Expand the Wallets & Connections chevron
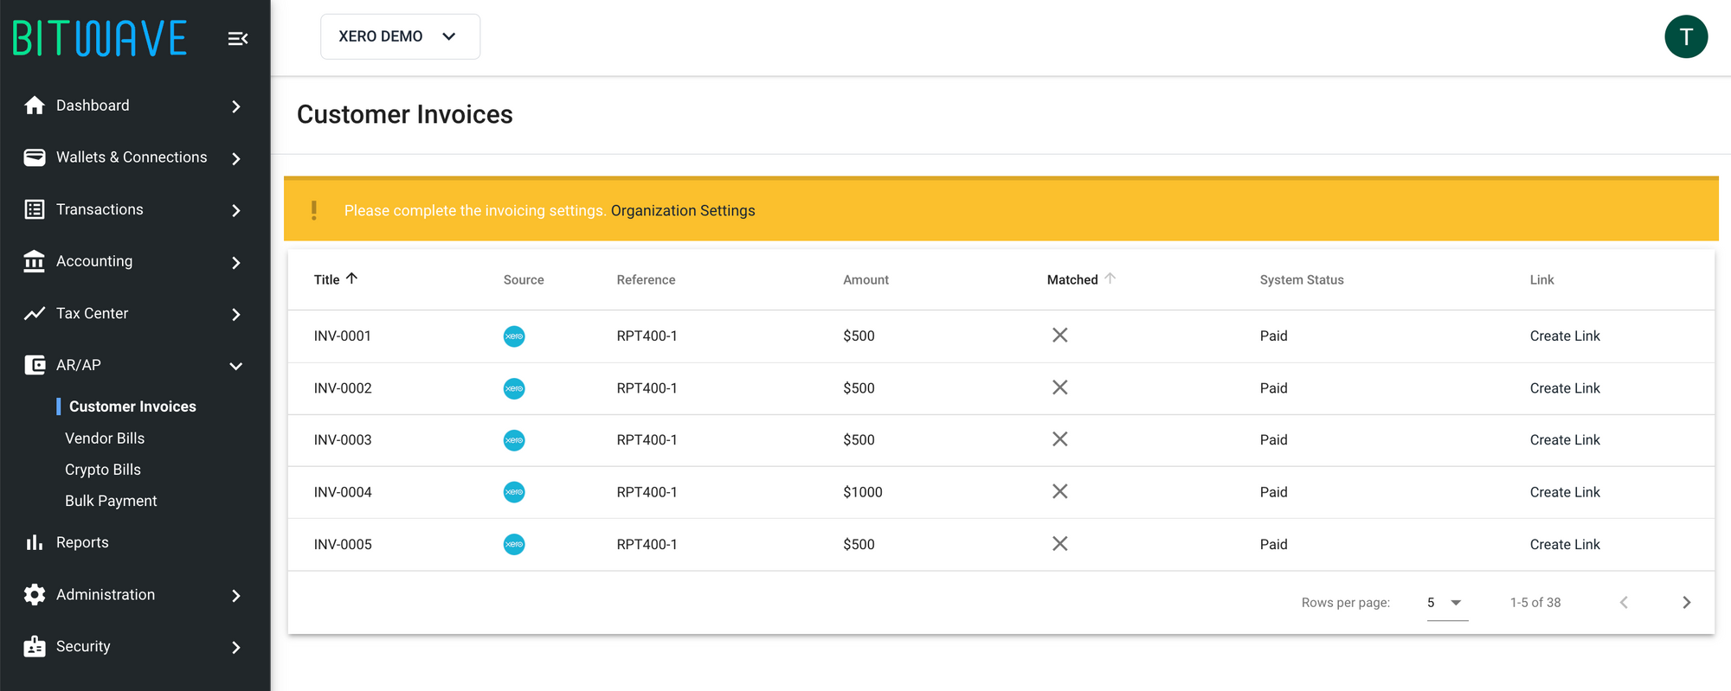The height and width of the screenshot is (691, 1731). click(x=236, y=158)
